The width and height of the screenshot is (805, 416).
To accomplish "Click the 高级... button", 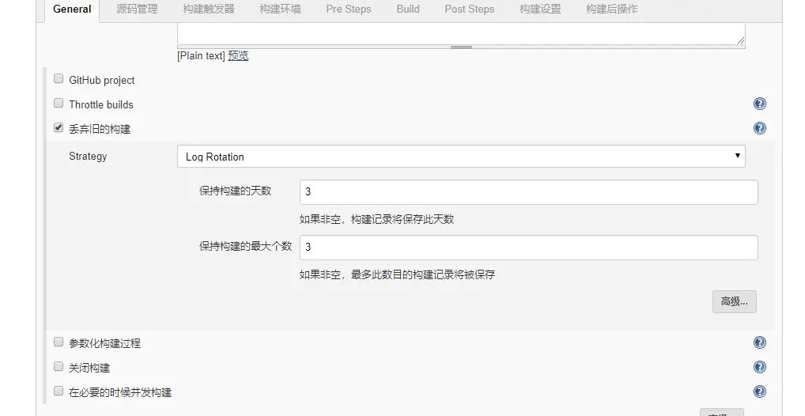I will click(x=734, y=301).
